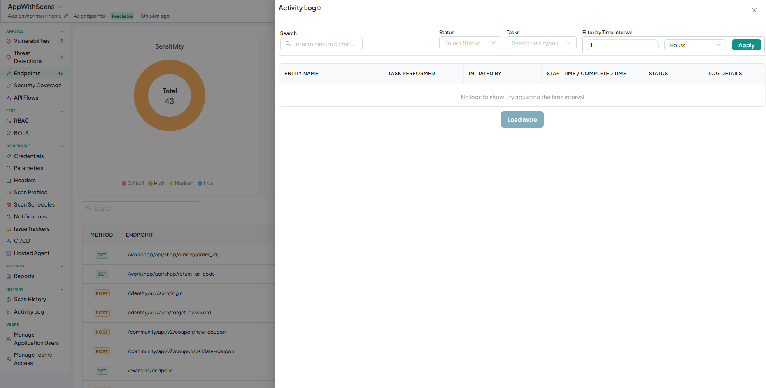This screenshot has width=766, height=388.
Task: Click the Headers icon in sidebar
Action: (x=9, y=181)
